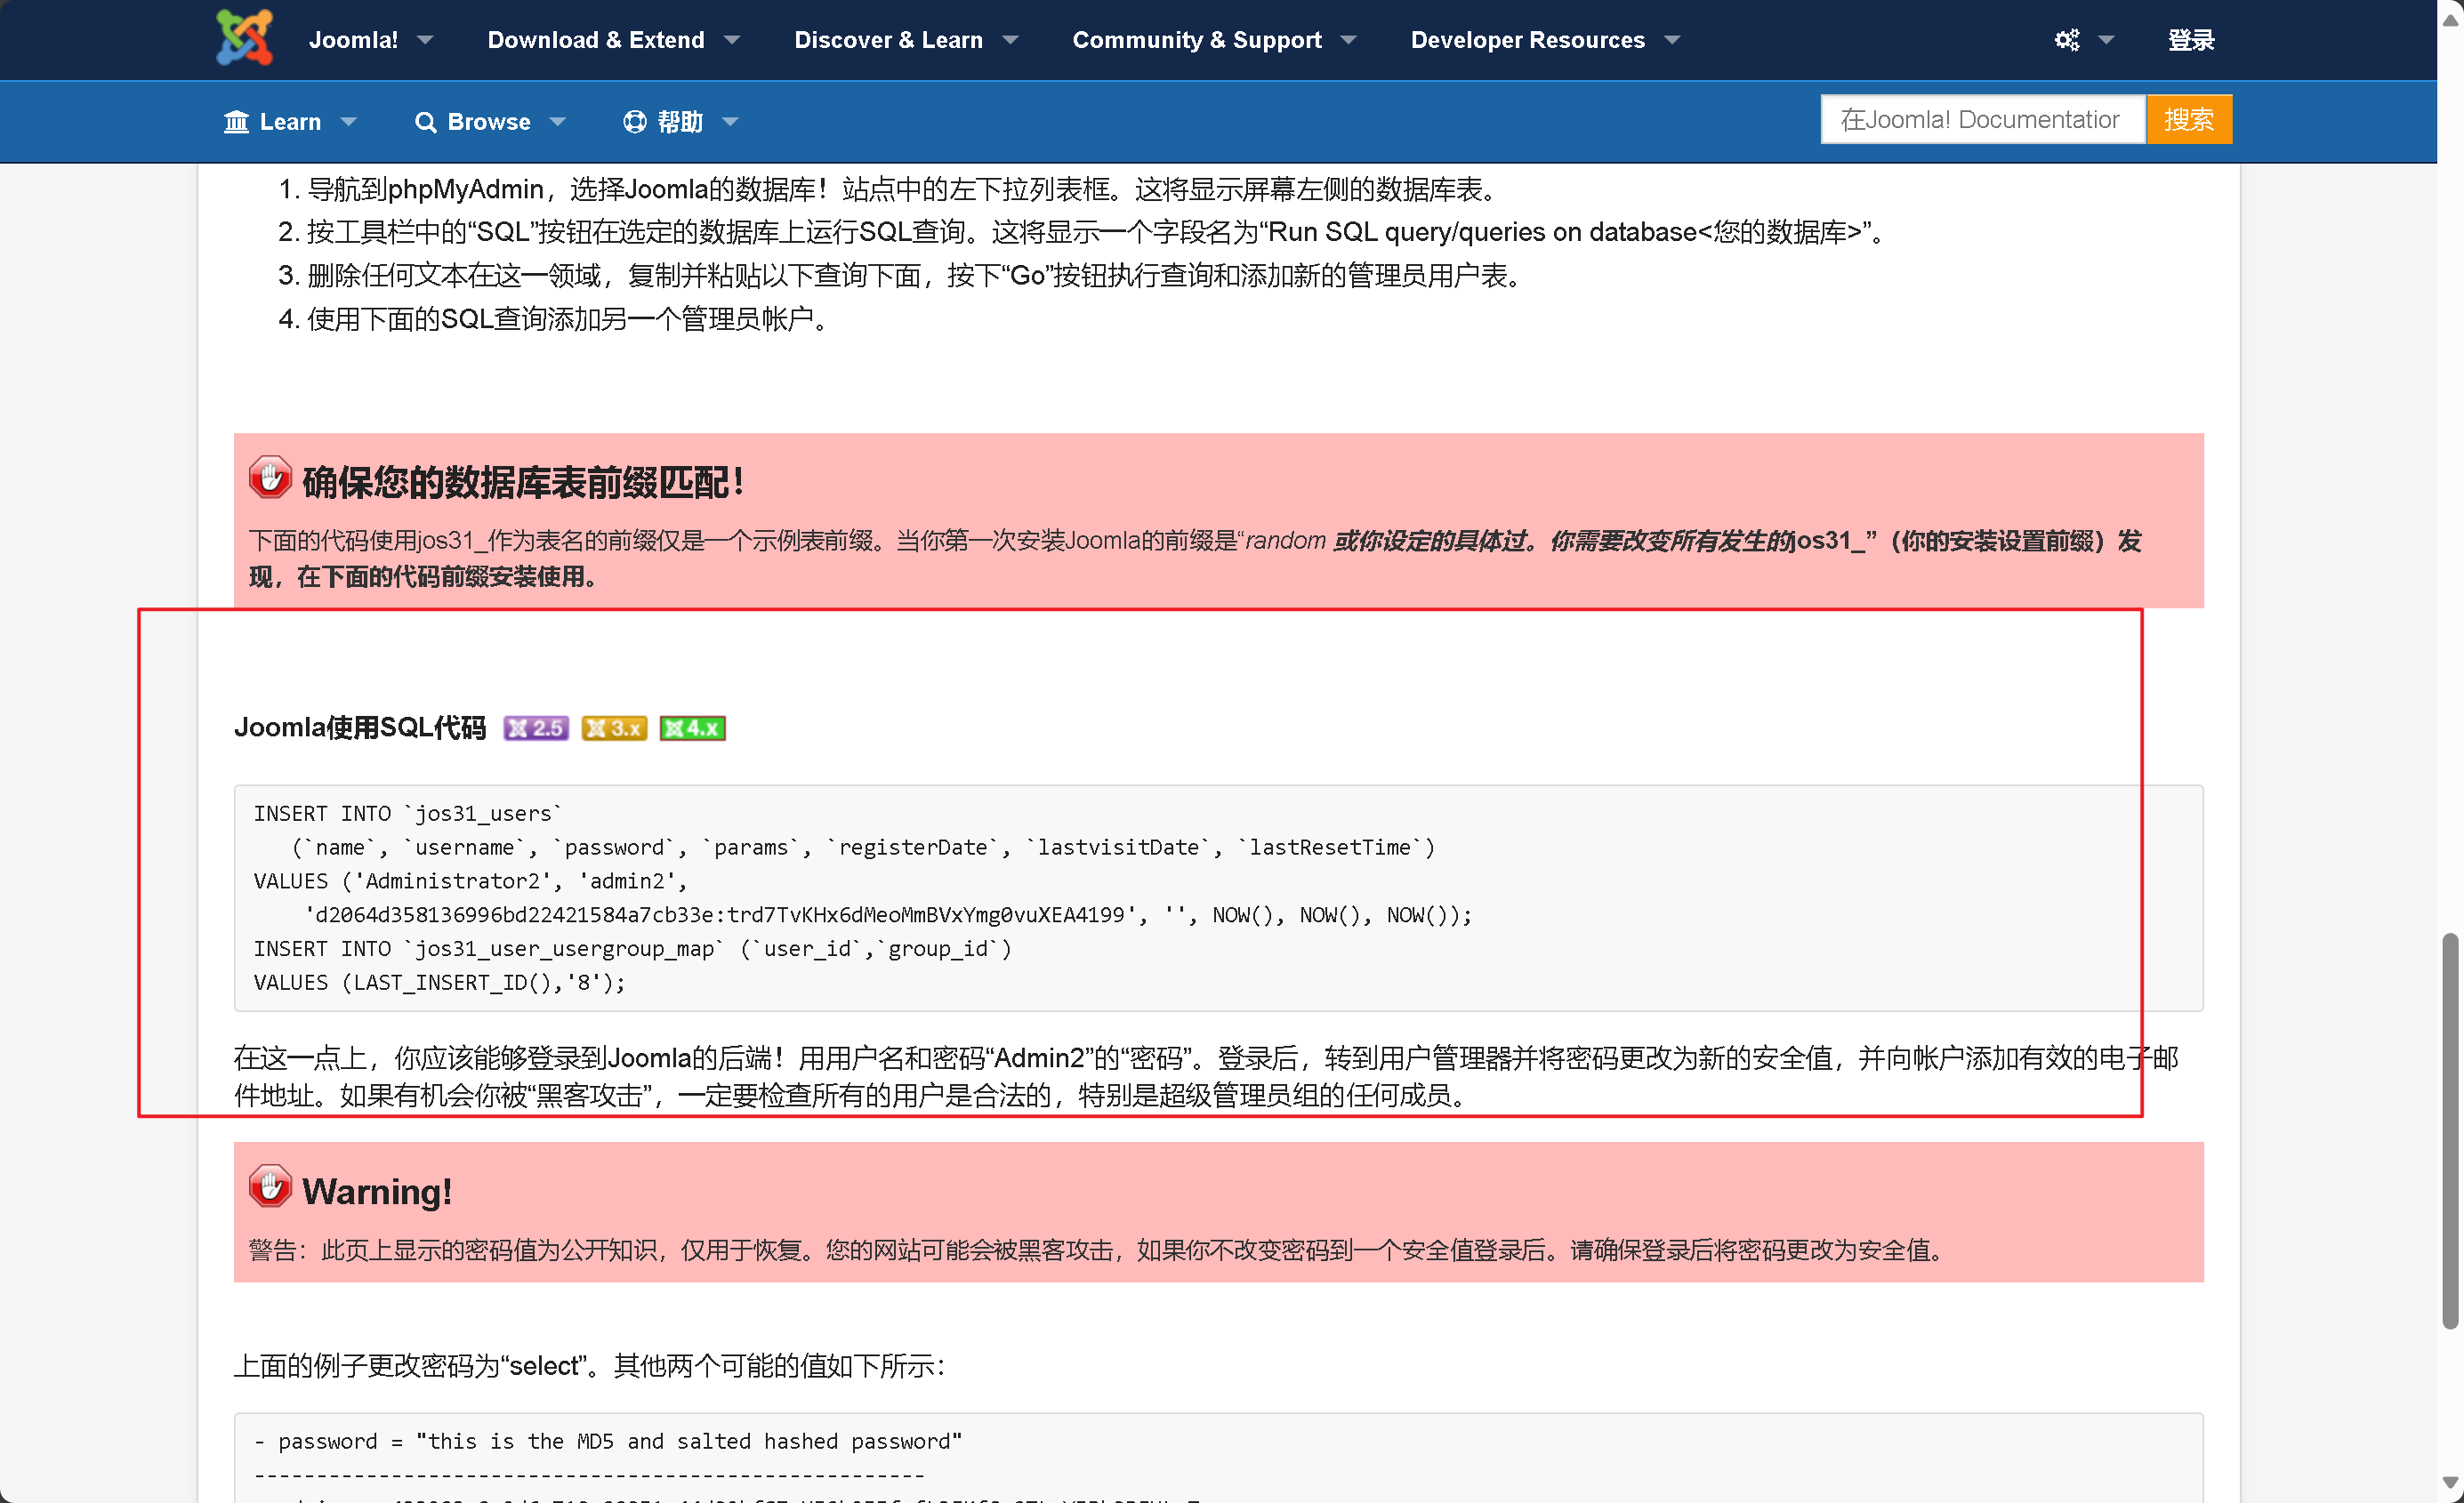
Task: Click the orange 搜索 search button
Action: pyautogui.click(x=2188, y=120)
